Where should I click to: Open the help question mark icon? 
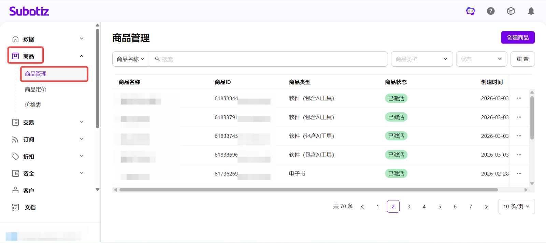coord(491,11)
